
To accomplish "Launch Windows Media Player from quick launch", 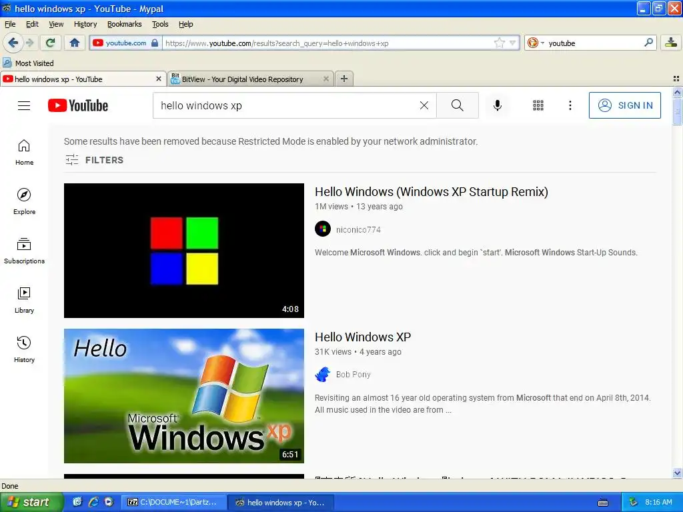I will (x=109, y=502).
